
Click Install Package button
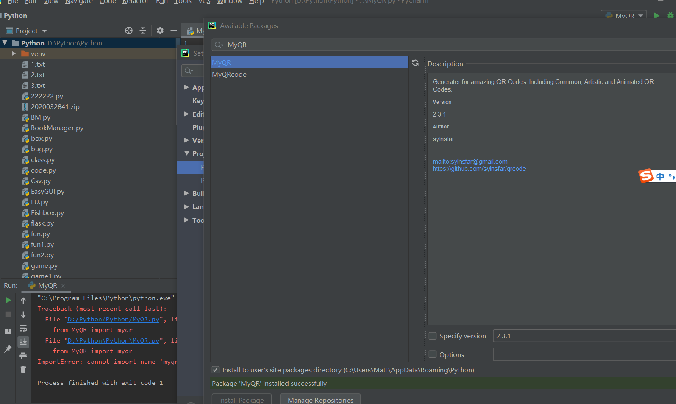click(242, 399)
